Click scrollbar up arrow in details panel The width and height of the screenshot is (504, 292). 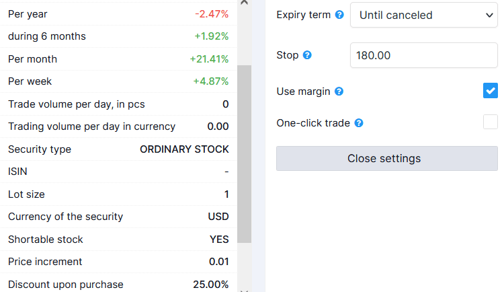244,3
